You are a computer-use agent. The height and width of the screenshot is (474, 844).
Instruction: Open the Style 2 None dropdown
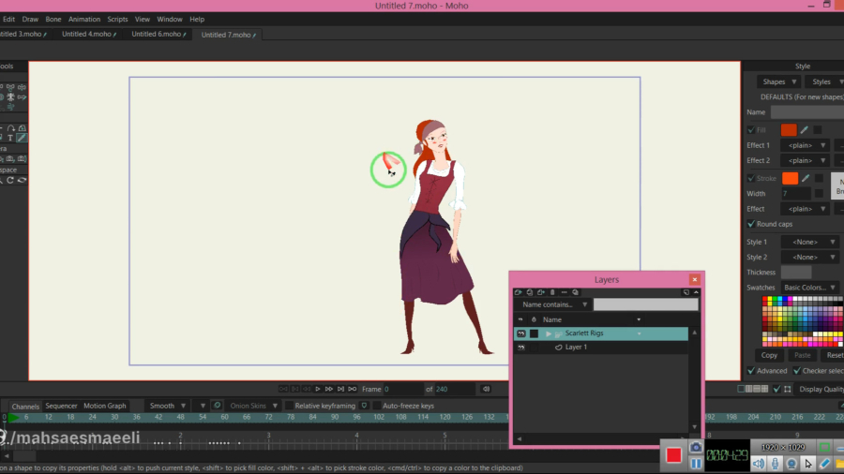(810, 257)
